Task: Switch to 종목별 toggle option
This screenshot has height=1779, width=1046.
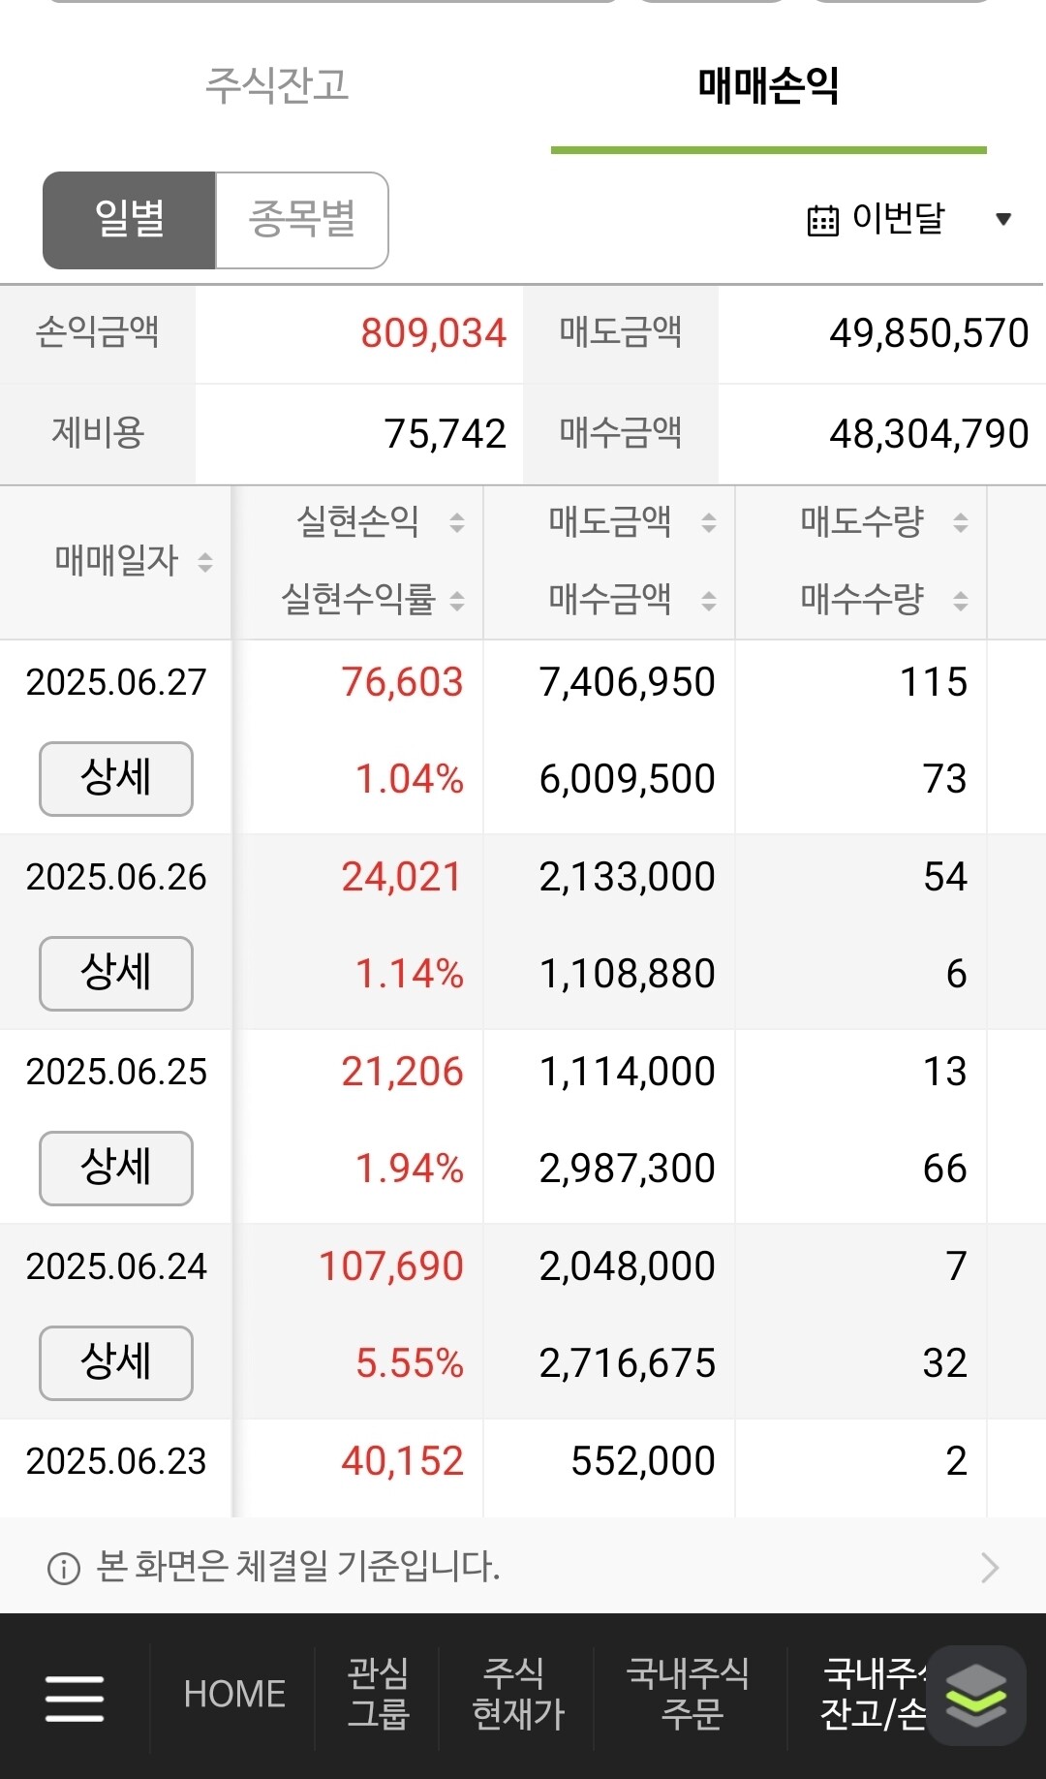Action: point(302,220)
